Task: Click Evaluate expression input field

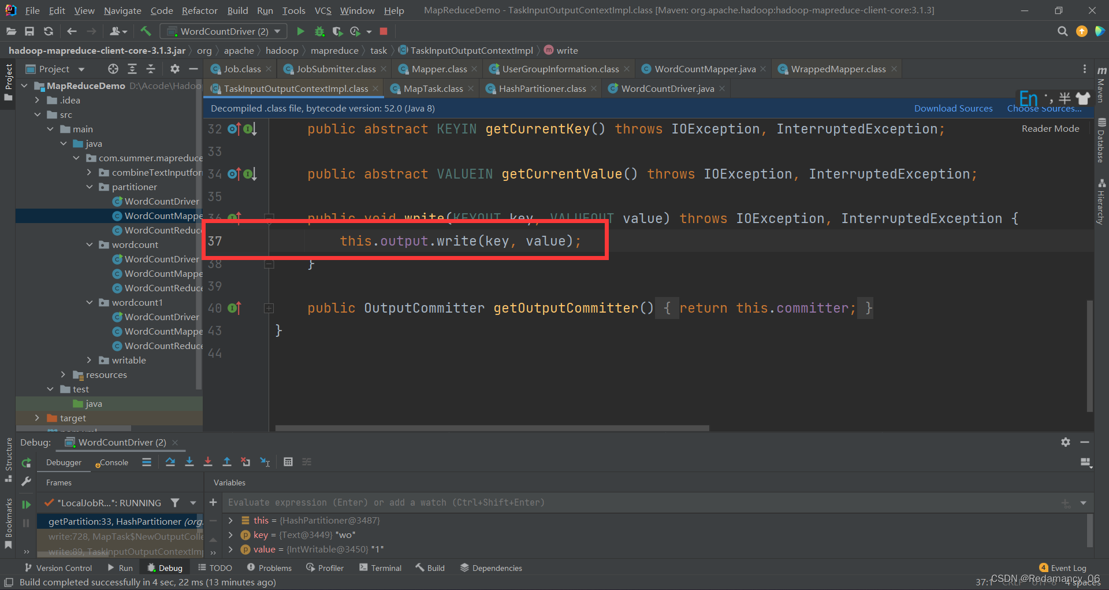Action: (x=641, y=503)
